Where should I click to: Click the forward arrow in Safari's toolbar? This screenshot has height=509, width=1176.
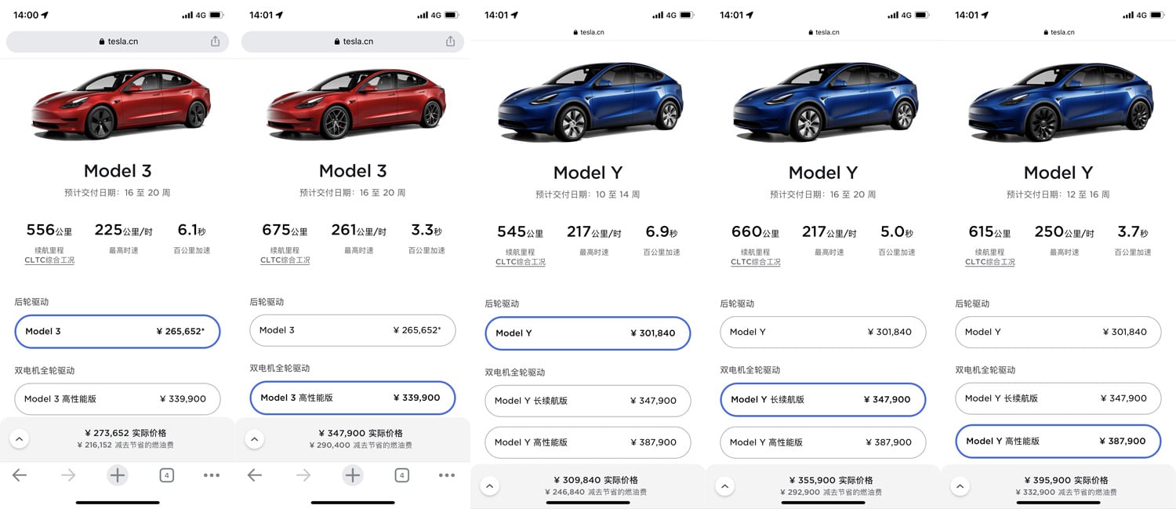(x=68, y=474)
